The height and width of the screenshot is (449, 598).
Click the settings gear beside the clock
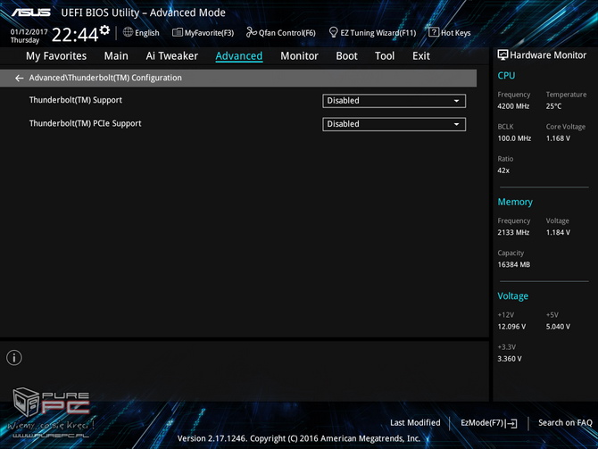[x=104, y=29]
